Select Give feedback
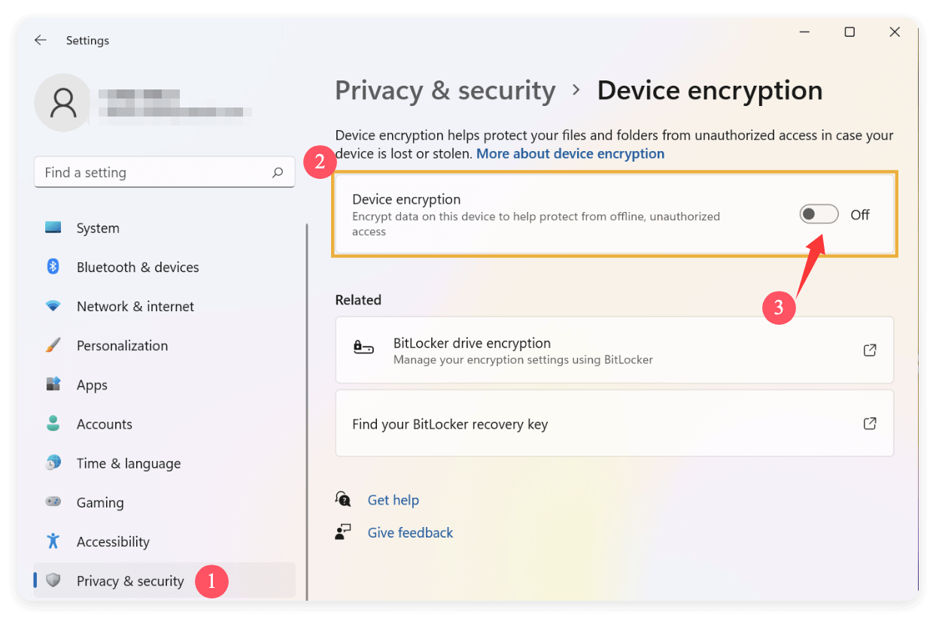The image size is (936, 618). 410,532
